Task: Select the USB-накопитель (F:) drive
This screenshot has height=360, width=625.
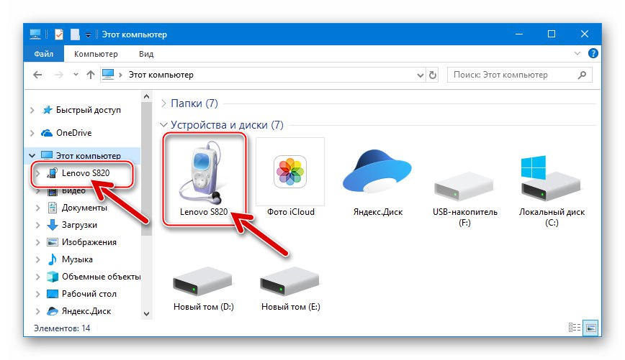Action: point(464,198)
